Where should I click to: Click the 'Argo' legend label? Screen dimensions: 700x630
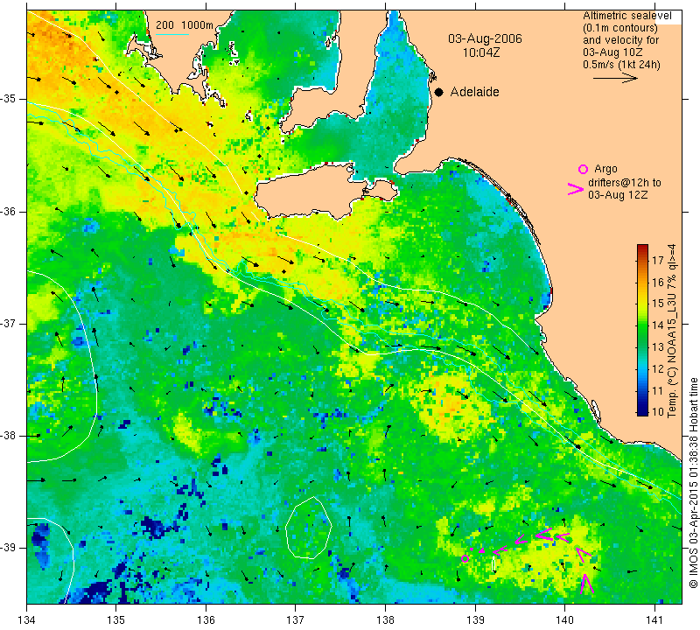[x=605, y=169]
